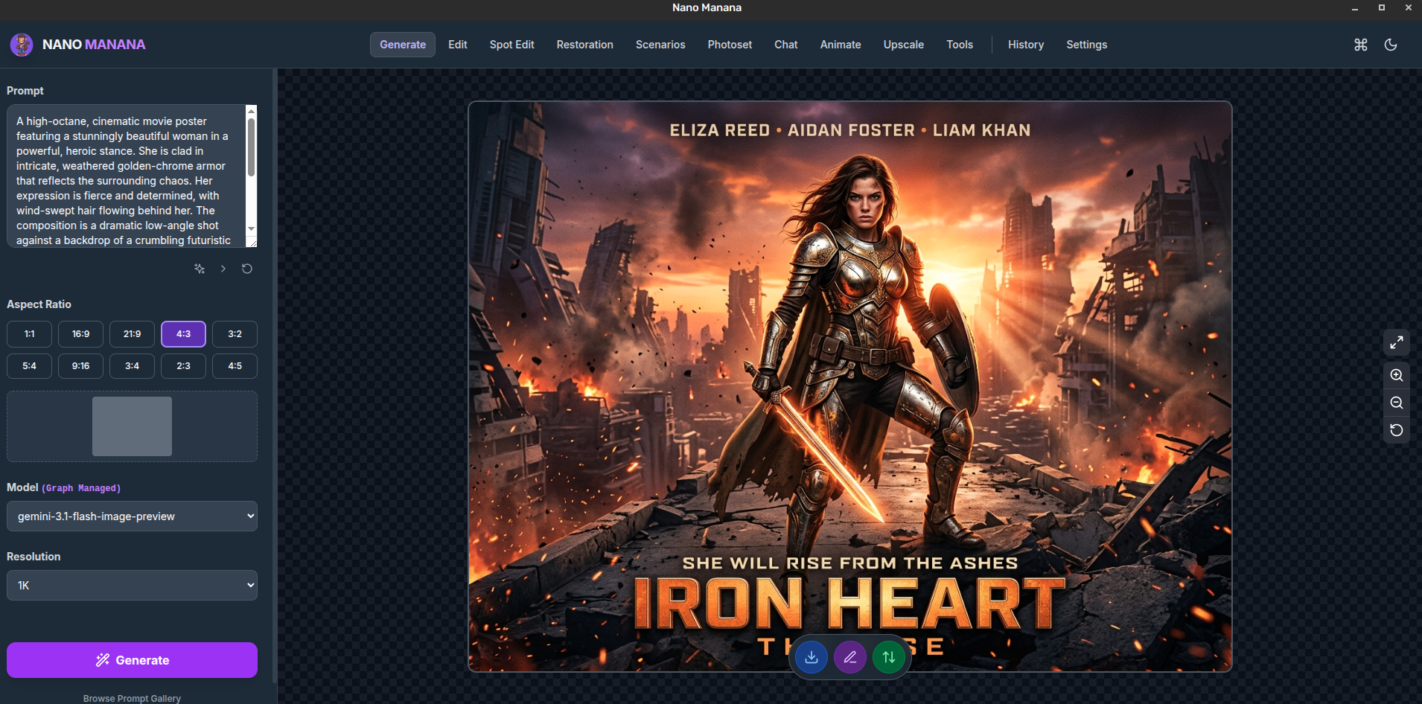Click the green swap arrows button
The width and height of the screenshot is (1422, 704).
click(889, 657)
